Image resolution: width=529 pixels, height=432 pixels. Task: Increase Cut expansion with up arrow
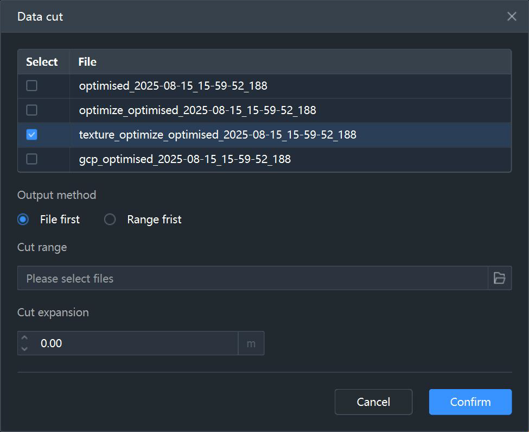pos(24,337)
